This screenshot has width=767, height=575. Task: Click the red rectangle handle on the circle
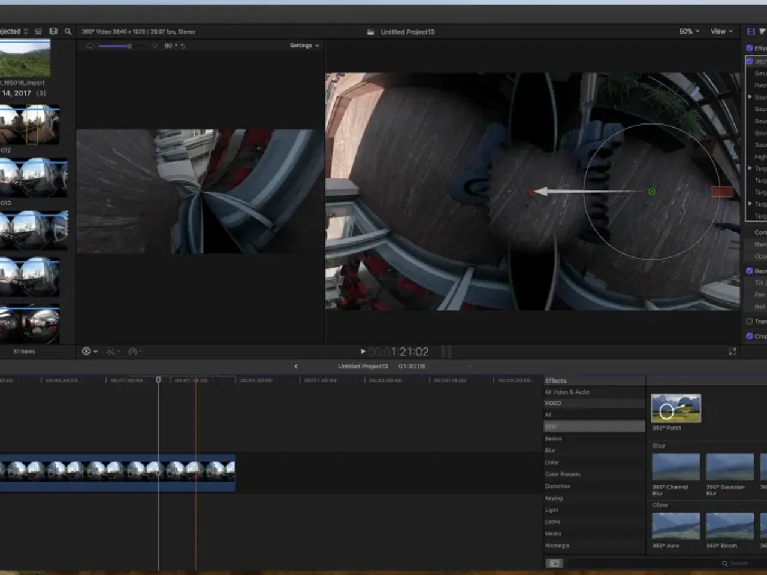721,192
